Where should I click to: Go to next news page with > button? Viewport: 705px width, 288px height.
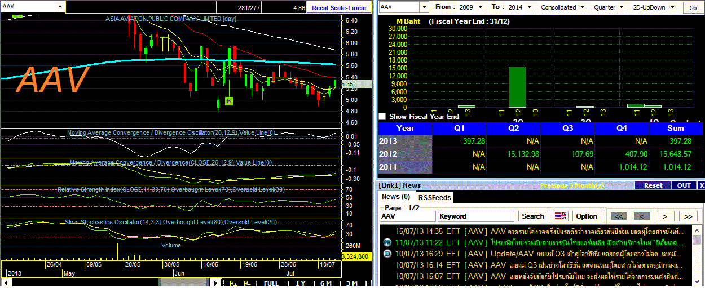click(665, 216)
